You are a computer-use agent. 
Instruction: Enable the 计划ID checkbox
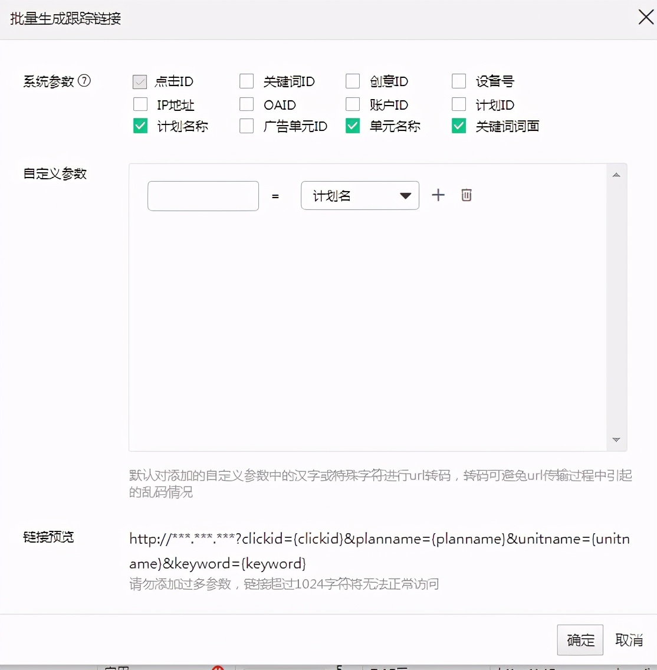(x=458, y=104)
